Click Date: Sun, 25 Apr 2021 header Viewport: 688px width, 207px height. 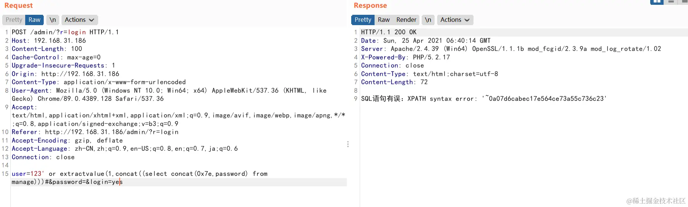point(426,41)
